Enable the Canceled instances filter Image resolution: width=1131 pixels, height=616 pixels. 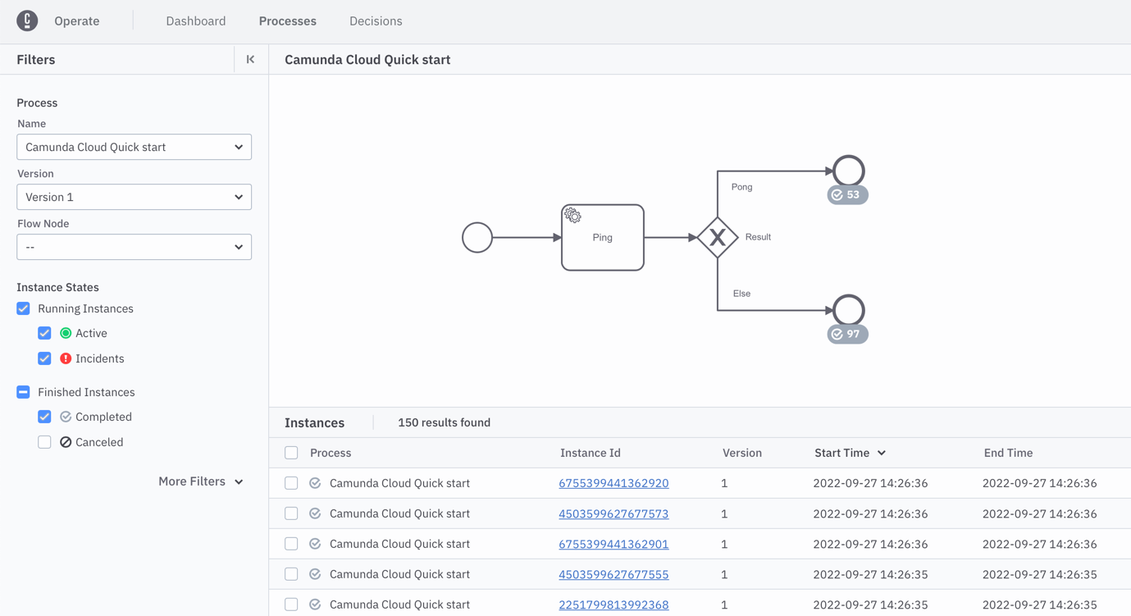coord(44,442)
